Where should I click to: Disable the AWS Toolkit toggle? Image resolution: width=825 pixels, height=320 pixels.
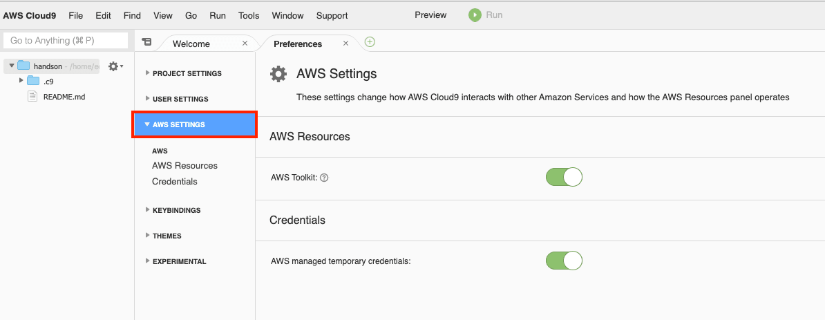click(x=564, y=177)
